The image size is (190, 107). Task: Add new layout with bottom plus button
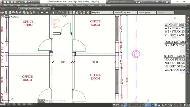point(35,104)
